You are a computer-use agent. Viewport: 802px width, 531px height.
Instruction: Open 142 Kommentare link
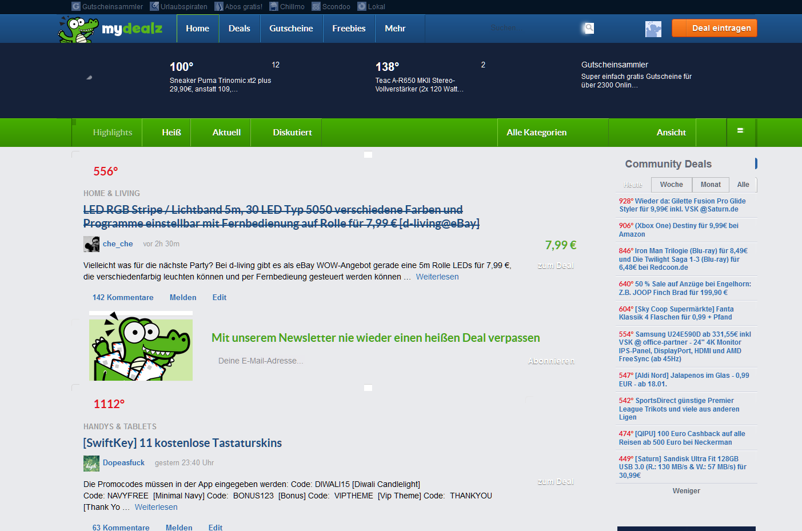tap(123, 298)
